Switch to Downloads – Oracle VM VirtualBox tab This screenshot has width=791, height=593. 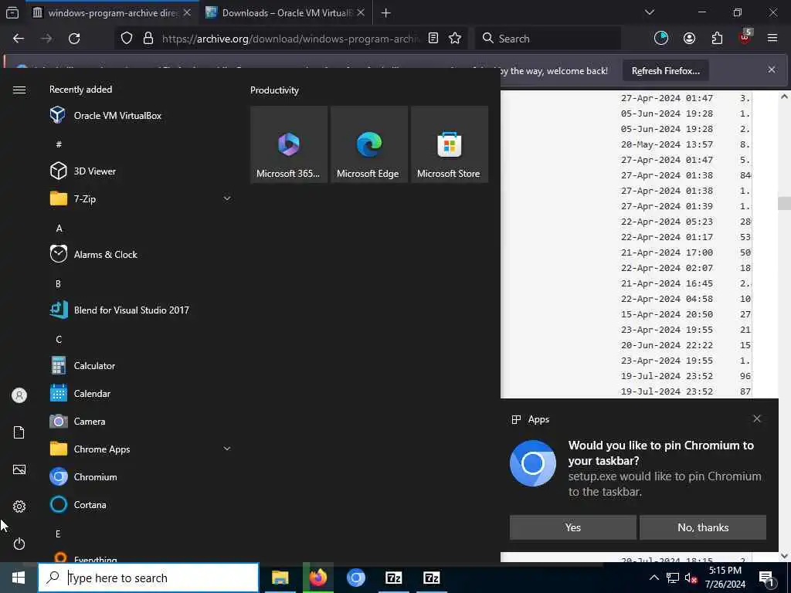(285, 12)
